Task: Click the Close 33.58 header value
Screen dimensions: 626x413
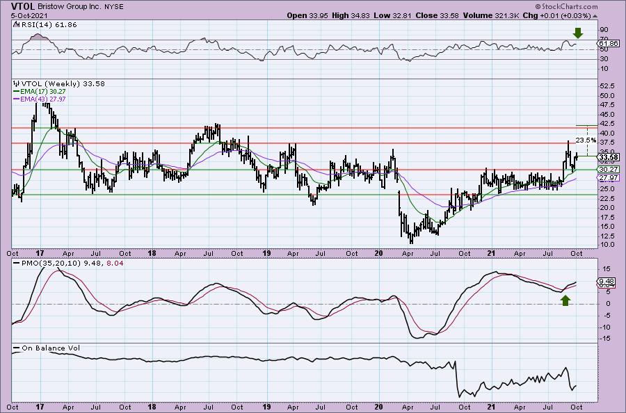Action: (438, 15)
